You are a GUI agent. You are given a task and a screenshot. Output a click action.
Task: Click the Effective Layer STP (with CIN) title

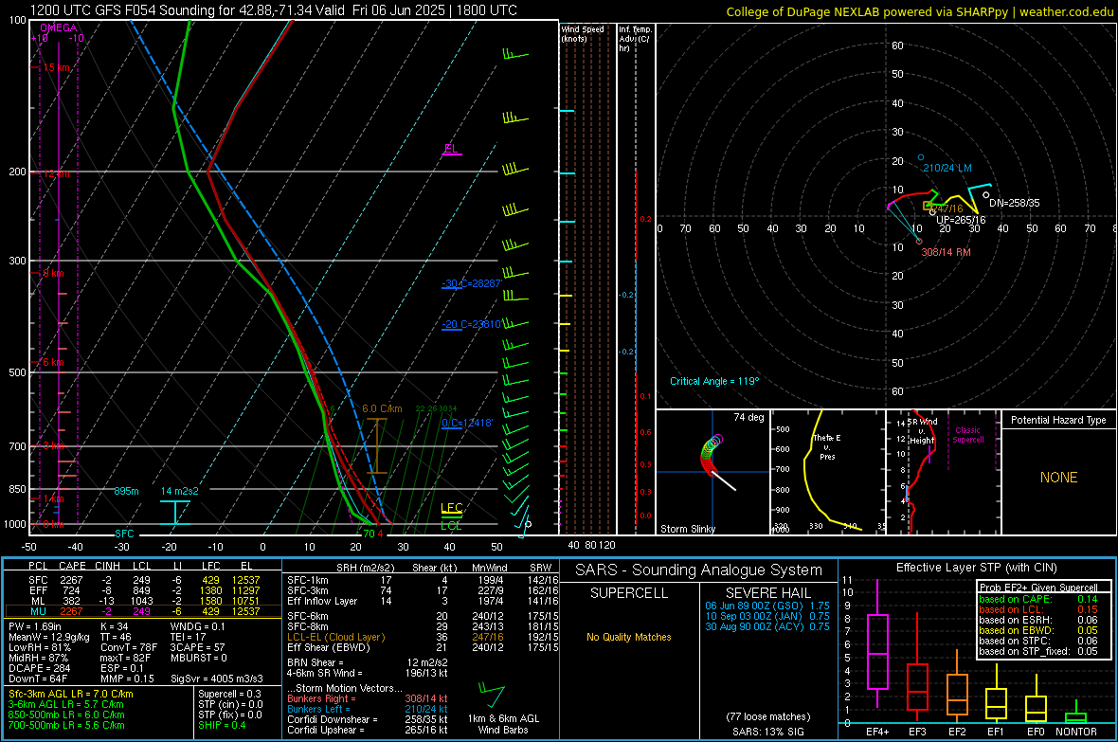pos(976,568)
